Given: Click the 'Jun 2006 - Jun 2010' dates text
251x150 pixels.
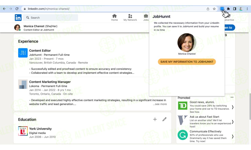Looking at the screenshot, I should (42, 137).
